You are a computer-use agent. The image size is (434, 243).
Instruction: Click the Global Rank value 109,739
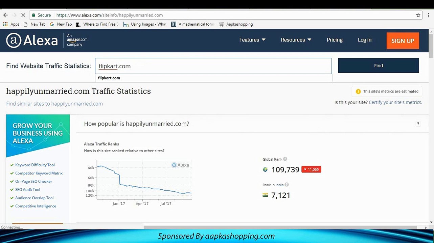click(285, 169)
